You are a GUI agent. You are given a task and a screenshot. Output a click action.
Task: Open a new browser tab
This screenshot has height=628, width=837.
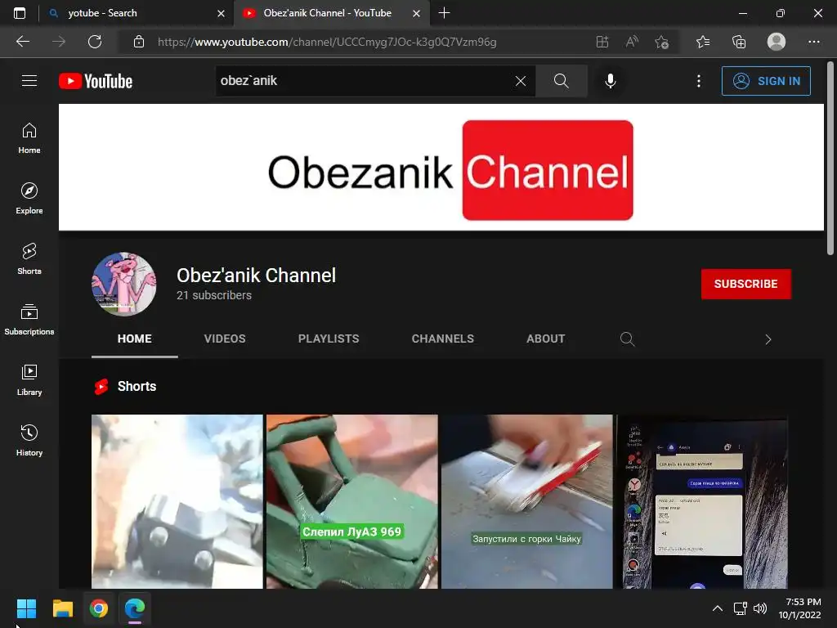coord(444,13)
